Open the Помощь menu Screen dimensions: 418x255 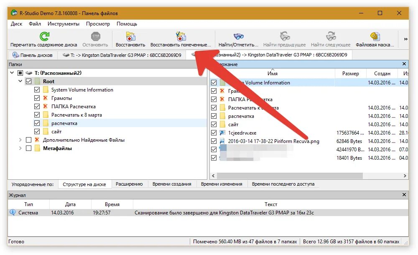127,24
